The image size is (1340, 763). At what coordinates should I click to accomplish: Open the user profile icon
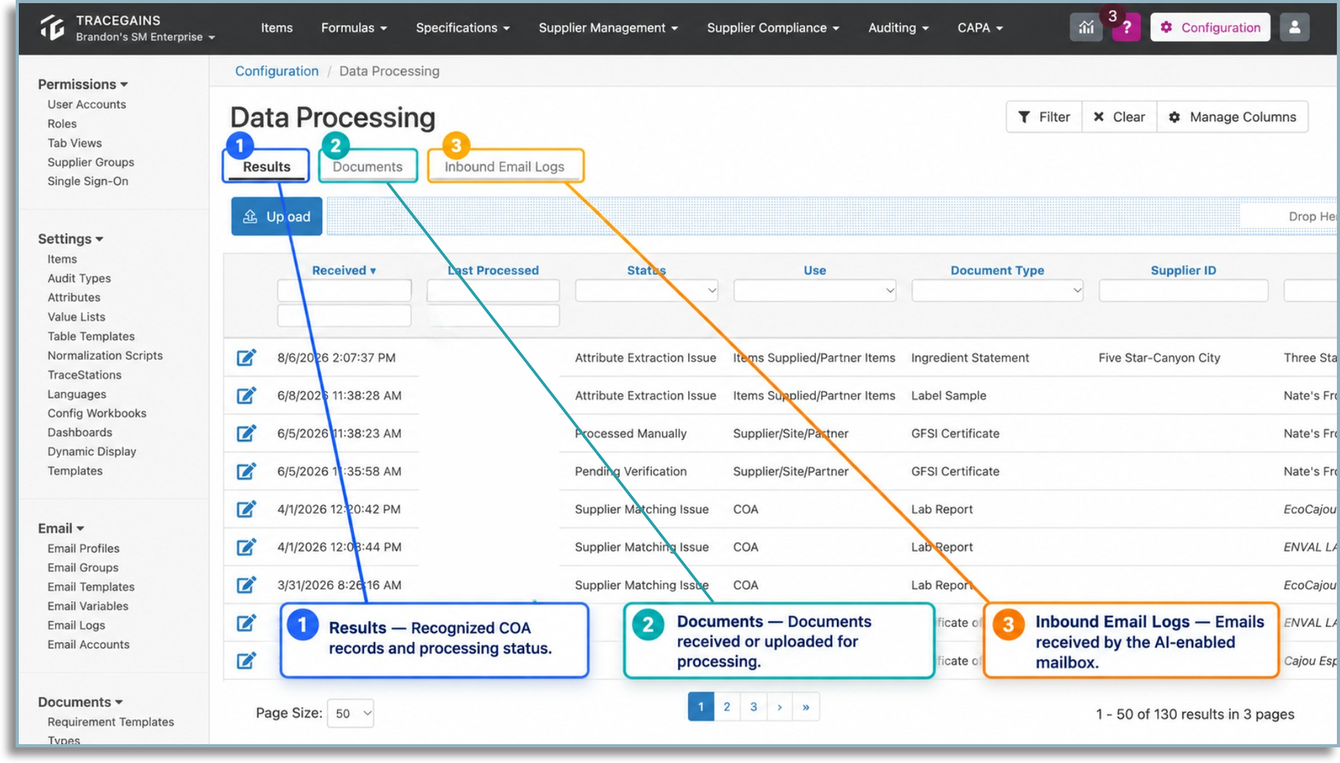(x=1294, y=27)
